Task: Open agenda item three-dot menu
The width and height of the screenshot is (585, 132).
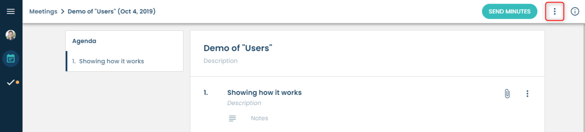Action: click(x=527, y=94)
